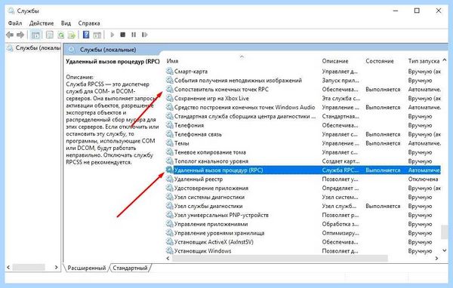Switch to the Расширенный tab
The height and width of the screenshot is (288, 453).
point(87,268)
